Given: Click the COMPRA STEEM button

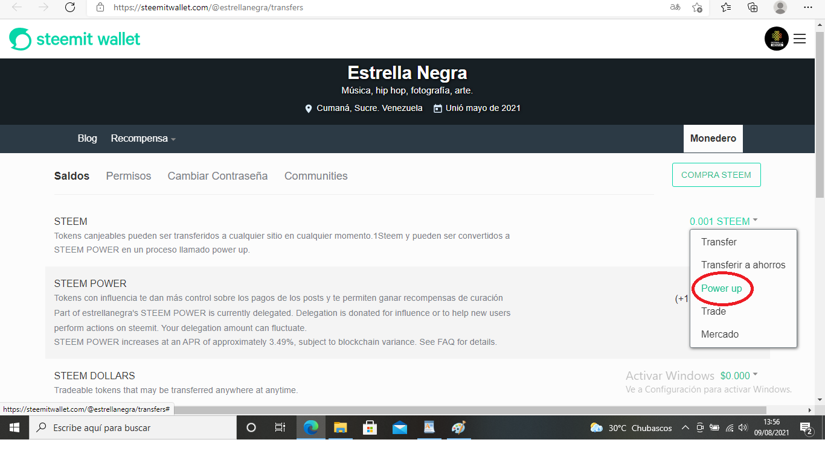Looking at the screenshot, I should [x=716, y=175].
